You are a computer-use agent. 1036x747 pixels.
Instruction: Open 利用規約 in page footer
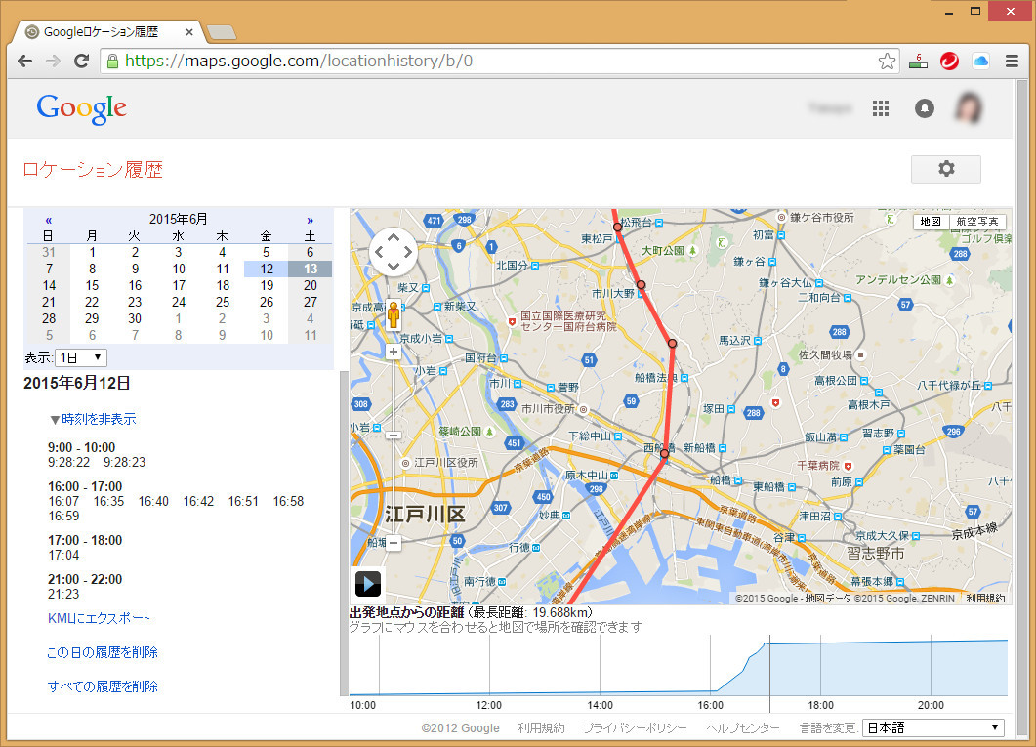541,727
